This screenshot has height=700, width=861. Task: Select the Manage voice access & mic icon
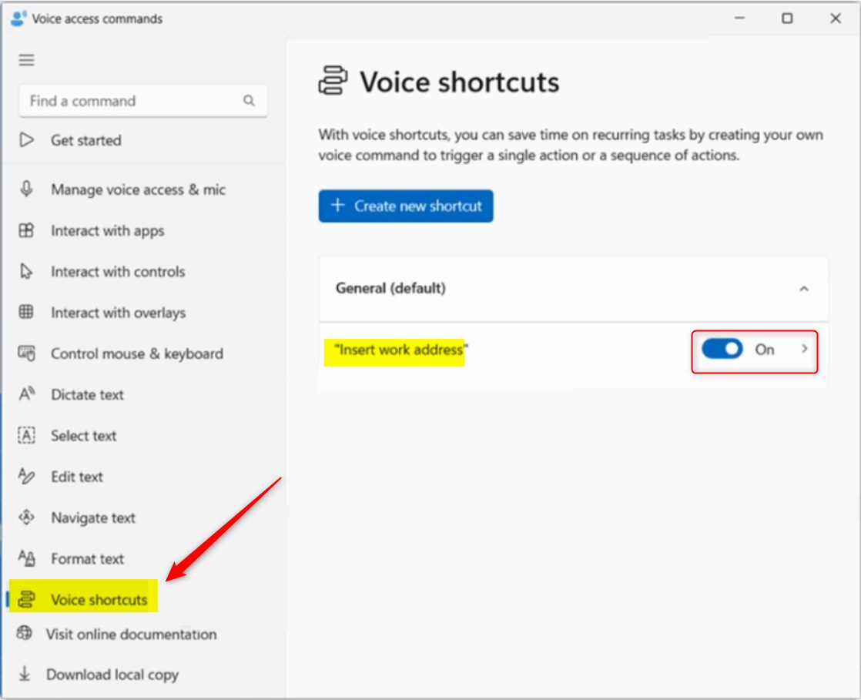click(x=28, y=189)
